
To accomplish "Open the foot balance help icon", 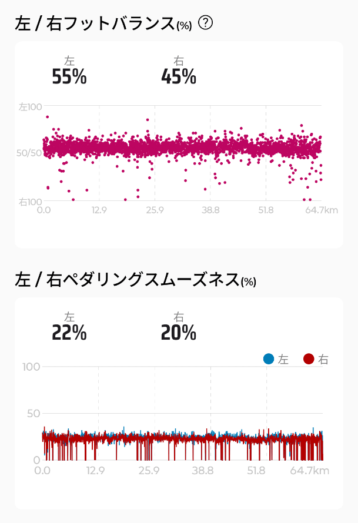I will (206, 23).
